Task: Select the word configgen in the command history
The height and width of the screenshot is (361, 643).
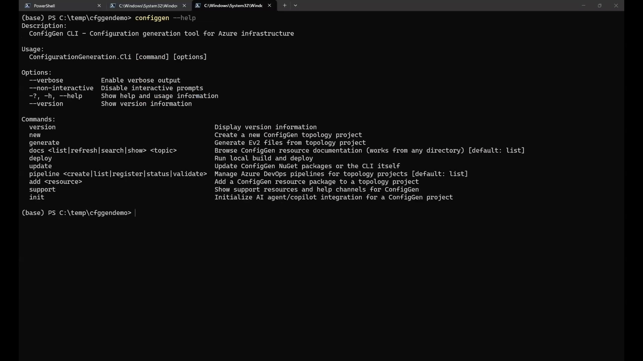Action: [x=152, y=18]
